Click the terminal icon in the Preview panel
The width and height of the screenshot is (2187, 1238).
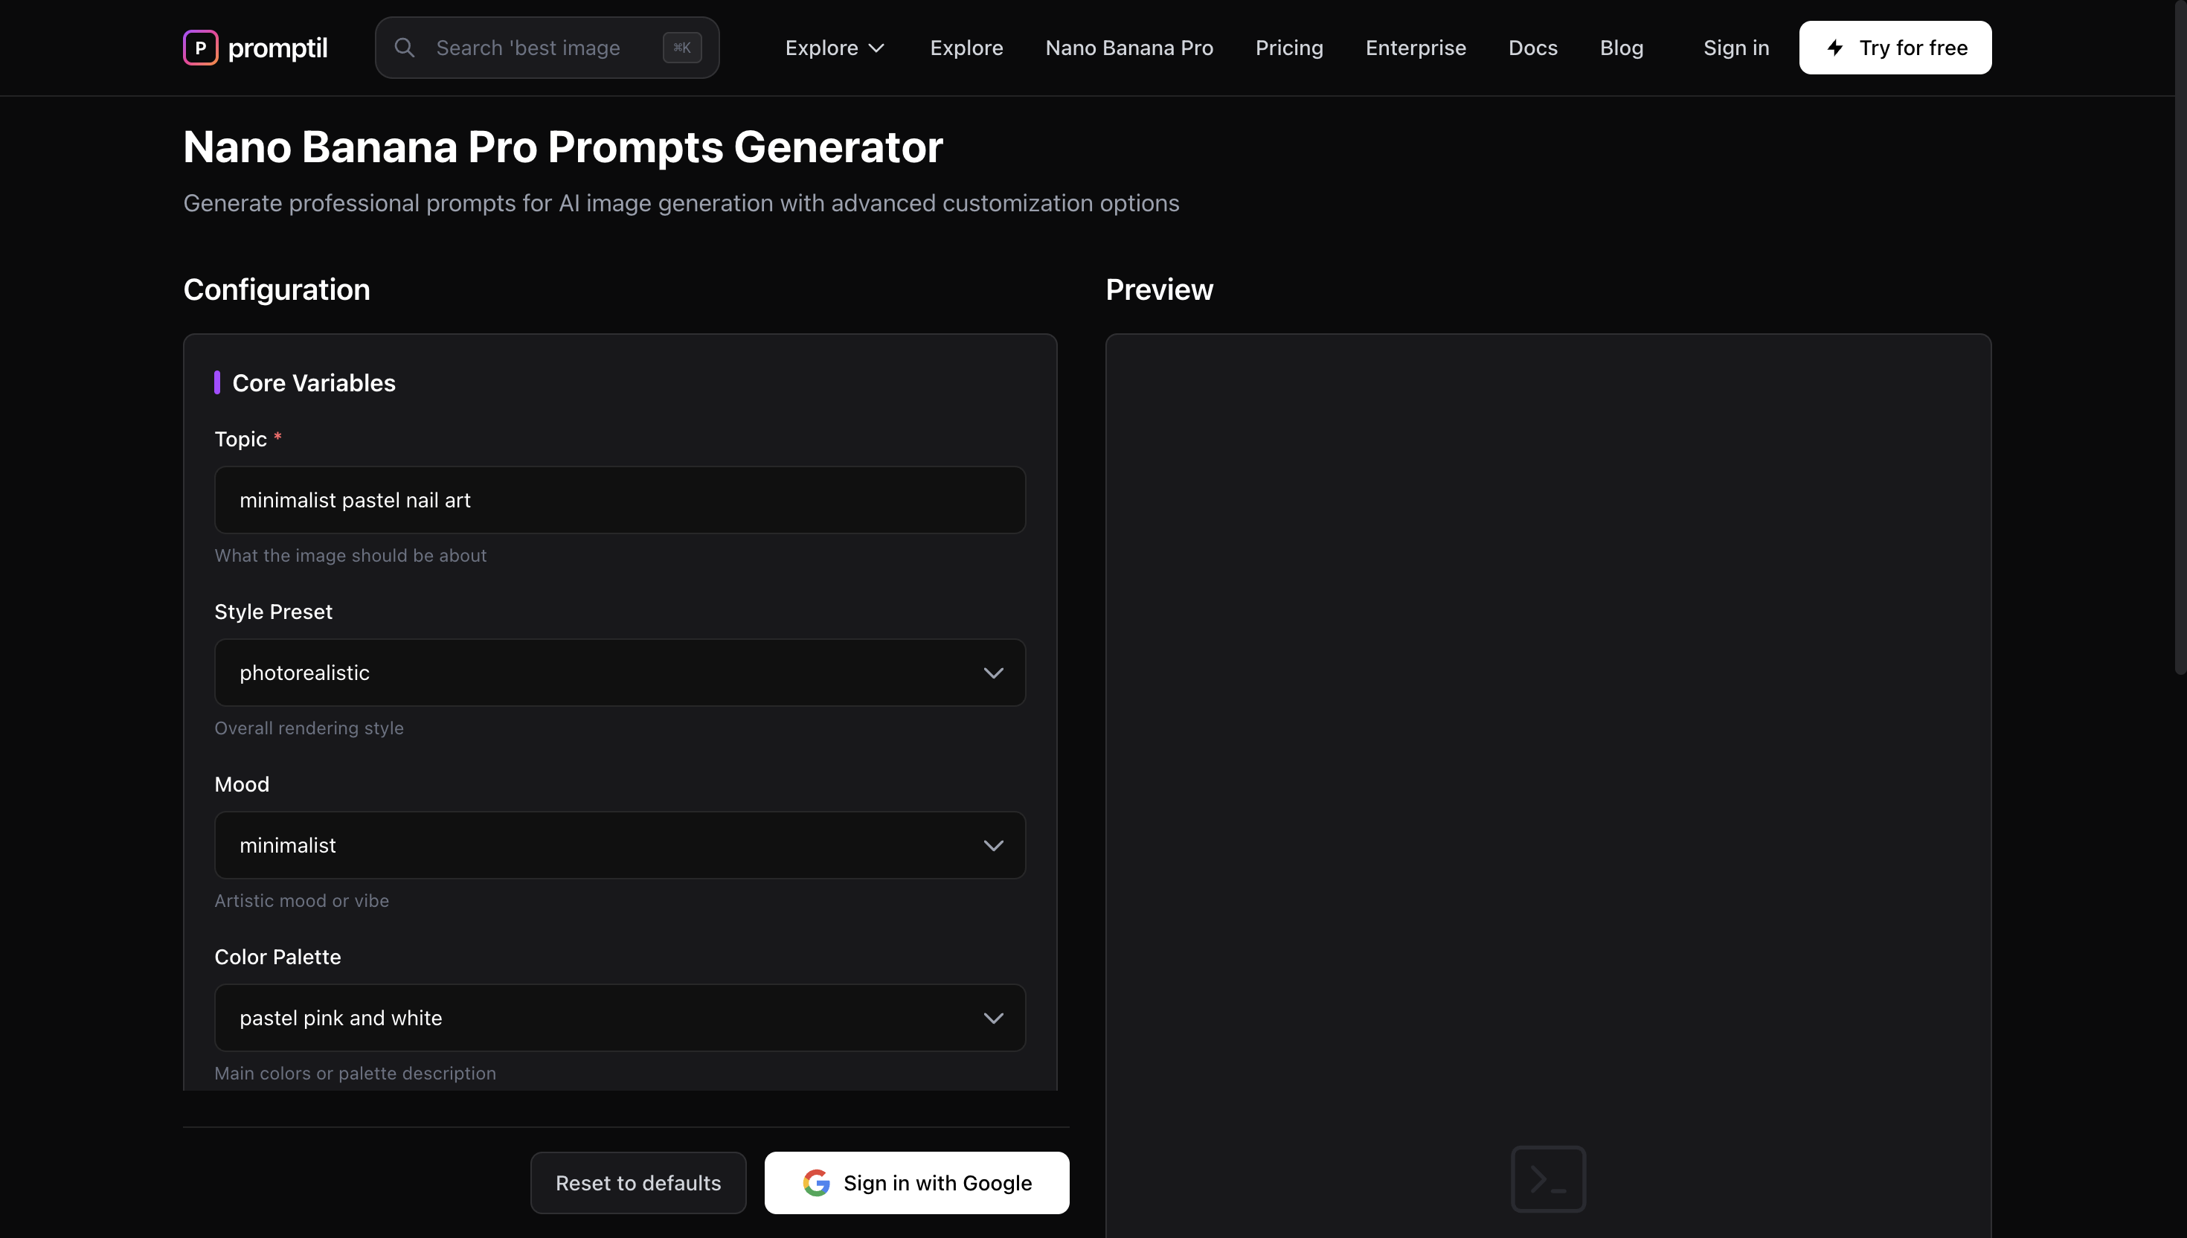[1549, 1179]
